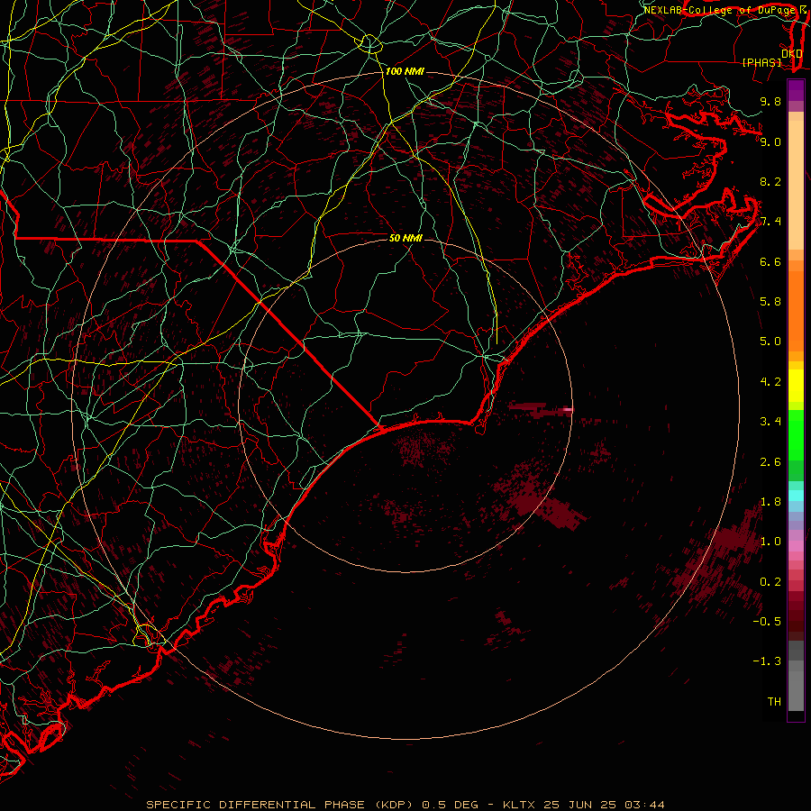Click the pink swatch beside 1.0
Image resolution: width=811 pixels, height=811 pixels.
click(x=796, y=546)
